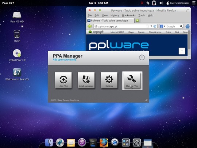Open the Firefox View menu
The height and width of the screenshot is (148, 197).
pos(105,15)
